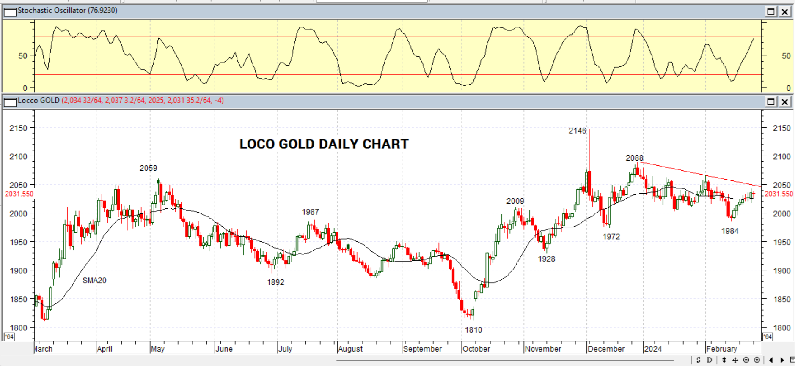Click the red 2031.550 value on the right axis

point(779,194)
